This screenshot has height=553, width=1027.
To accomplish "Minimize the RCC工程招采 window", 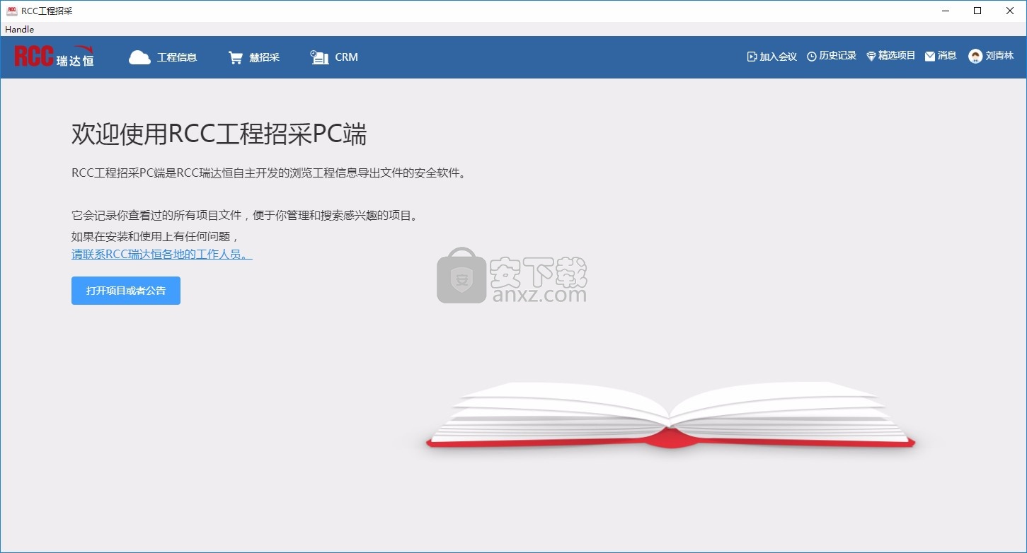I will click(946, 11).
